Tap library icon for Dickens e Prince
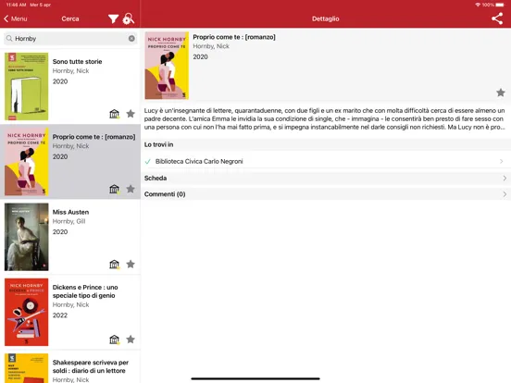 (115, 340)
